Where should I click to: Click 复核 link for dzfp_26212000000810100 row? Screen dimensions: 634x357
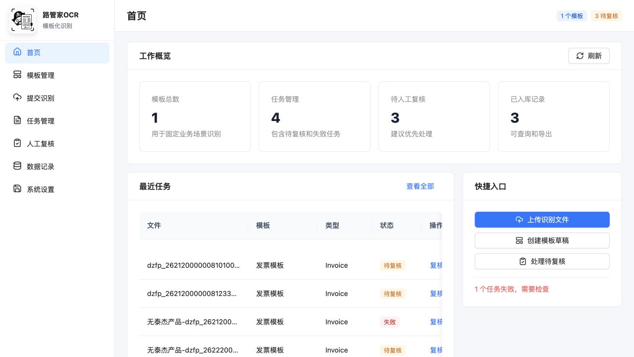436,265
